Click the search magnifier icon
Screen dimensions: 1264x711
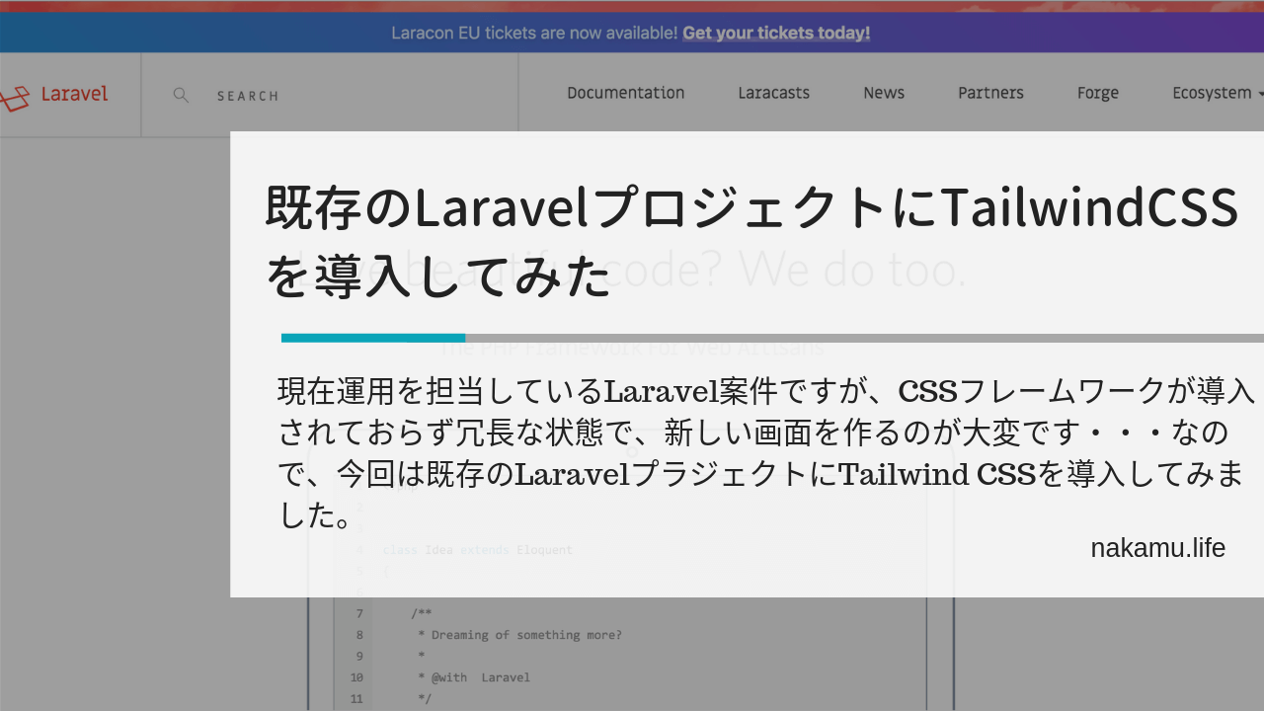click(x=182, y=95)
